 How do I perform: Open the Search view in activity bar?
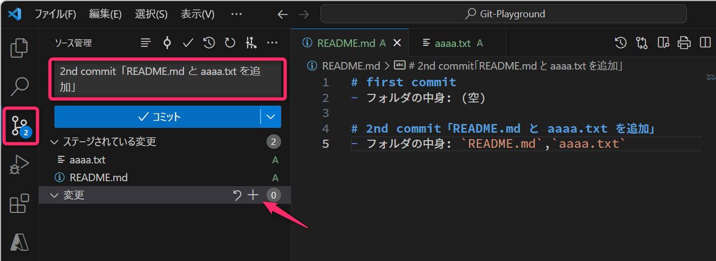click(x=19, y=85)
